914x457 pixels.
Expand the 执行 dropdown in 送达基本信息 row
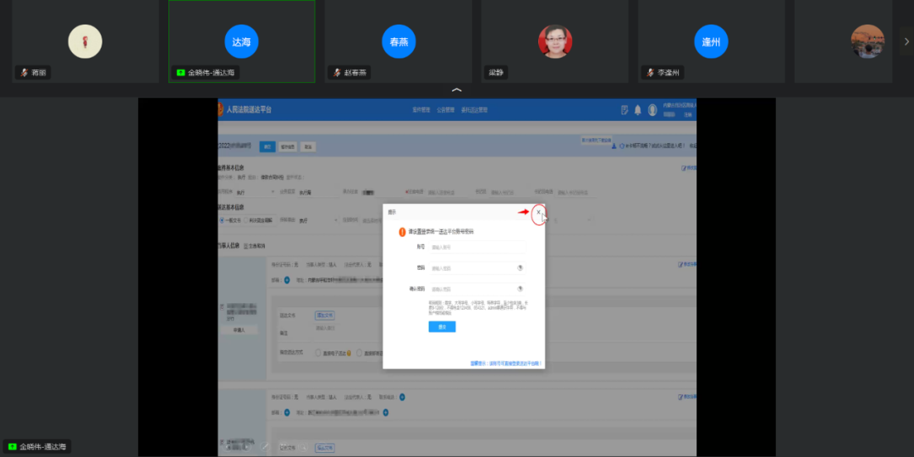click(317, 220)
